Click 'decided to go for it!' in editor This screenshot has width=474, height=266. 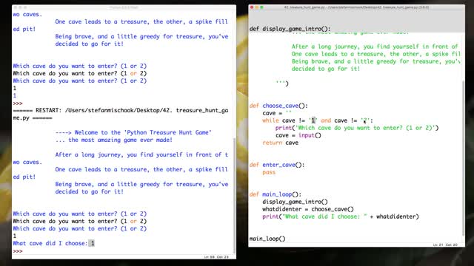(x=326, y=69)
